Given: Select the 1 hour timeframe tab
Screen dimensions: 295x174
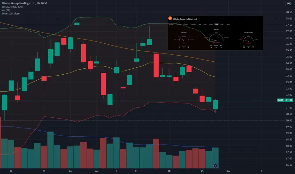Looking at the screenshot, I should coord(200,24).
